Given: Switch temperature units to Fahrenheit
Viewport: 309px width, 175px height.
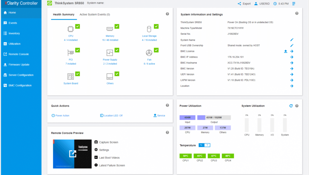Looking at the screenshot, I should pos(207,145).
